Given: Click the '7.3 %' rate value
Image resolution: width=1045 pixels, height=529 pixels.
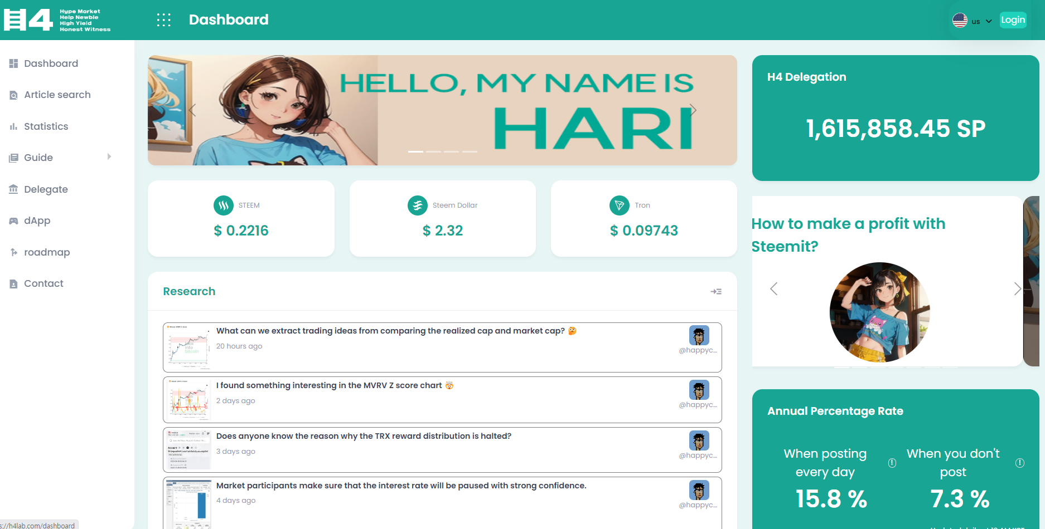Looking at the screenshot, I should tap(960, 499).
